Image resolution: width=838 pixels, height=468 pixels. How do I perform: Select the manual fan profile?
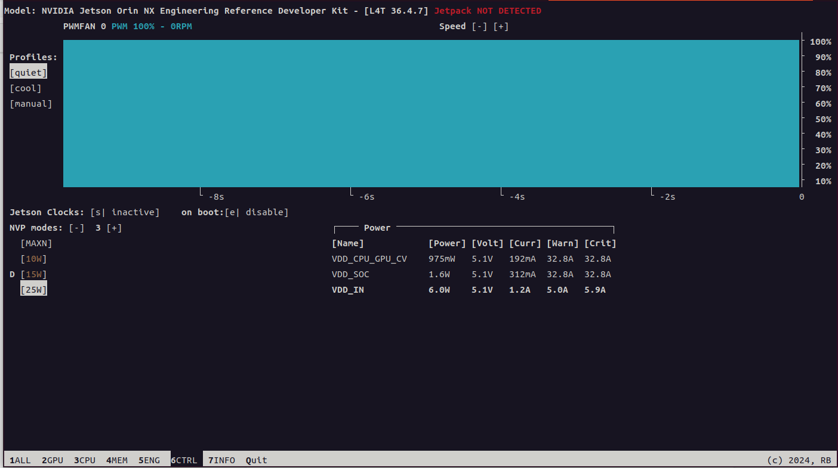click(x=31, y=104)
